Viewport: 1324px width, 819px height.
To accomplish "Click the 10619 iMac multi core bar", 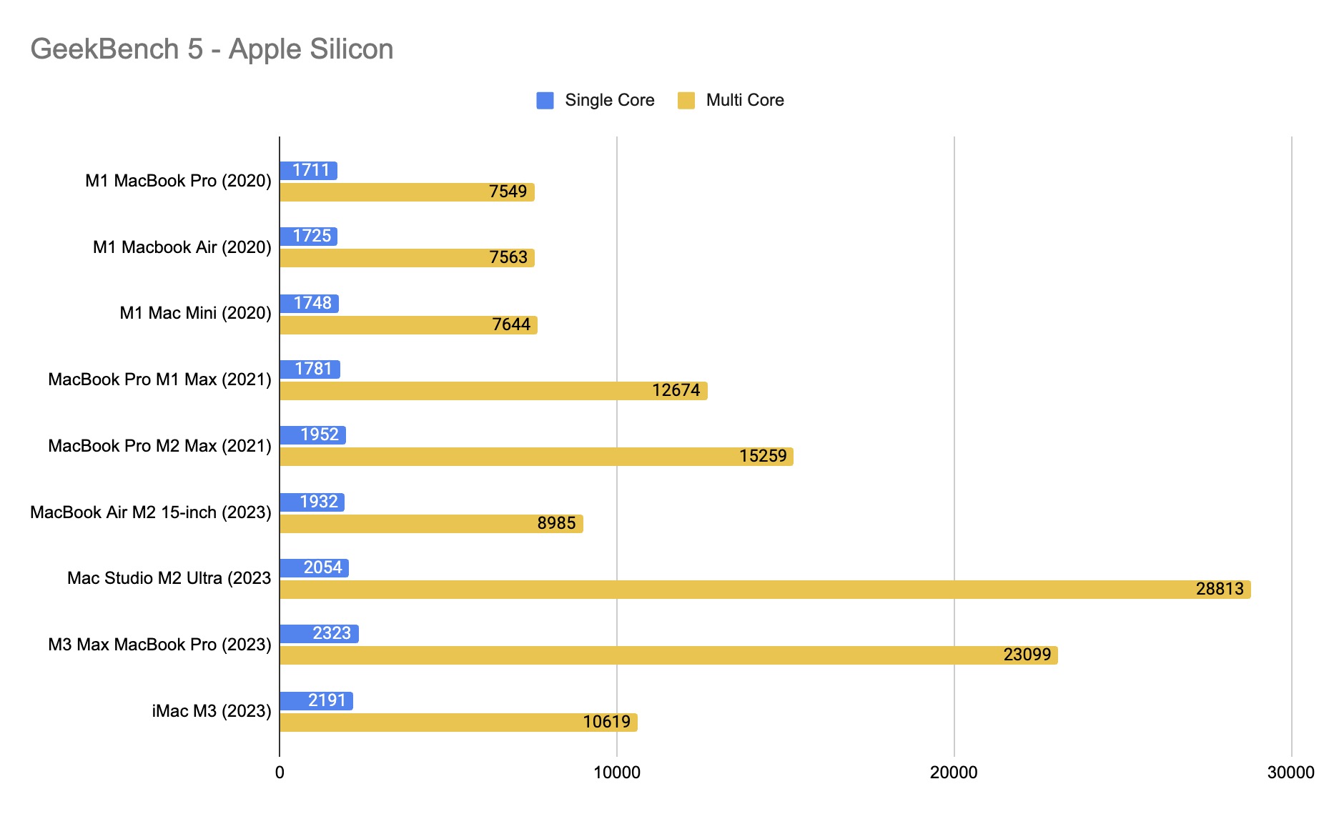I will coord(458,723).
